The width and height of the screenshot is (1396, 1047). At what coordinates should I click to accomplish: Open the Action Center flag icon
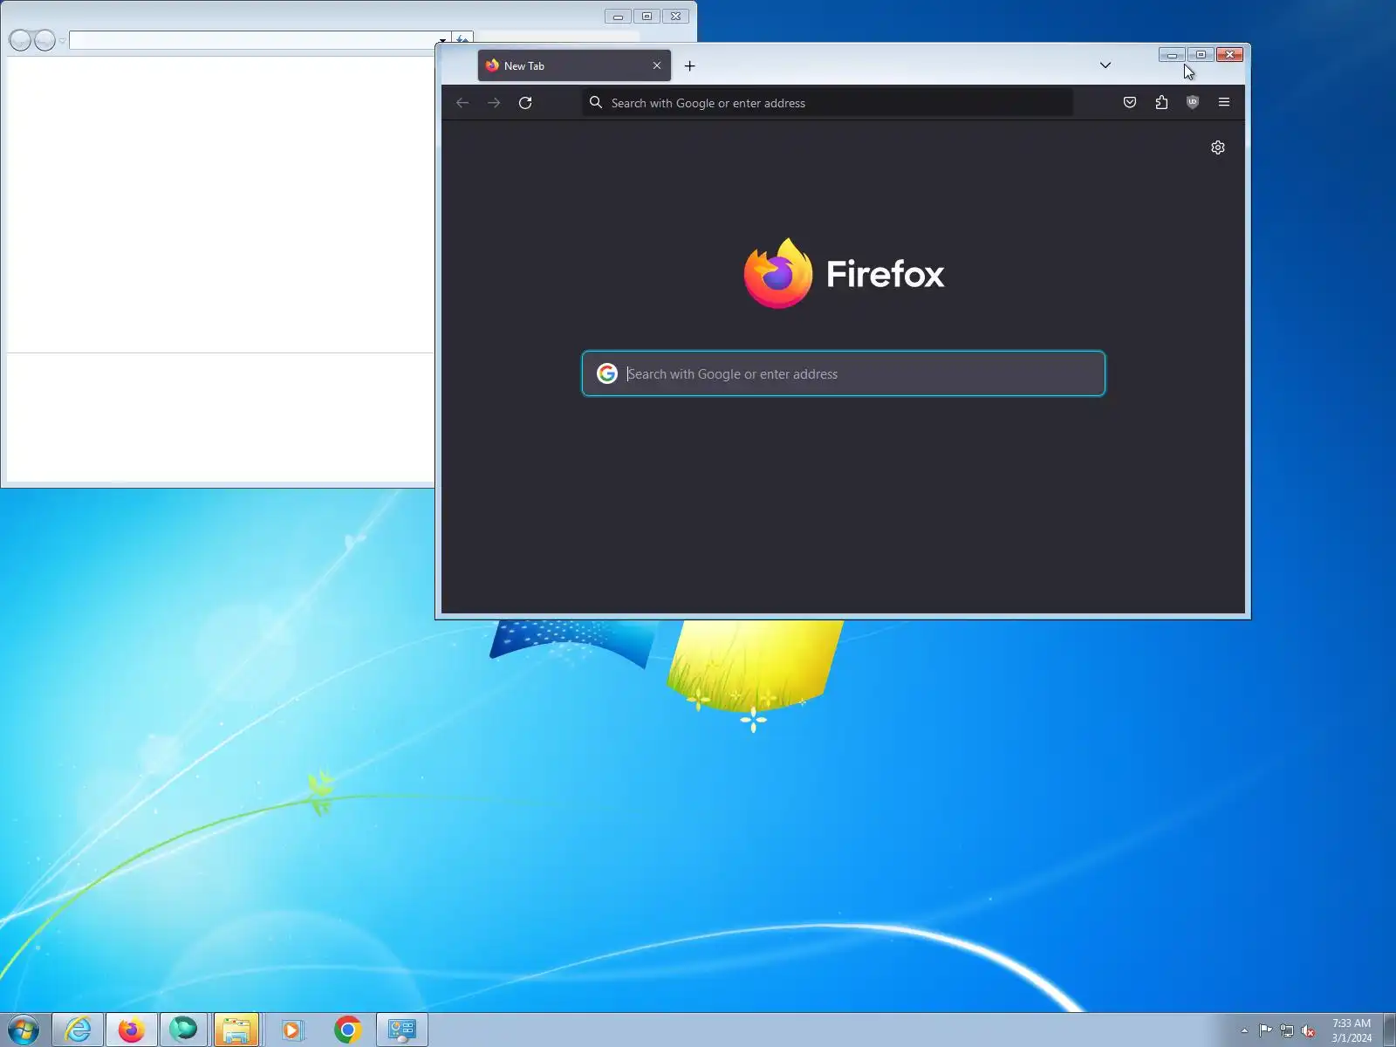(x=1265, y=1030)
